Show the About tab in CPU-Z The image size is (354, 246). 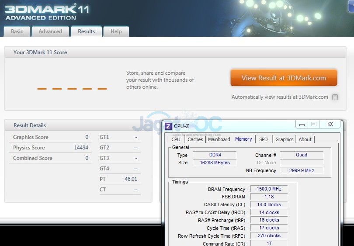click(305, 139)
